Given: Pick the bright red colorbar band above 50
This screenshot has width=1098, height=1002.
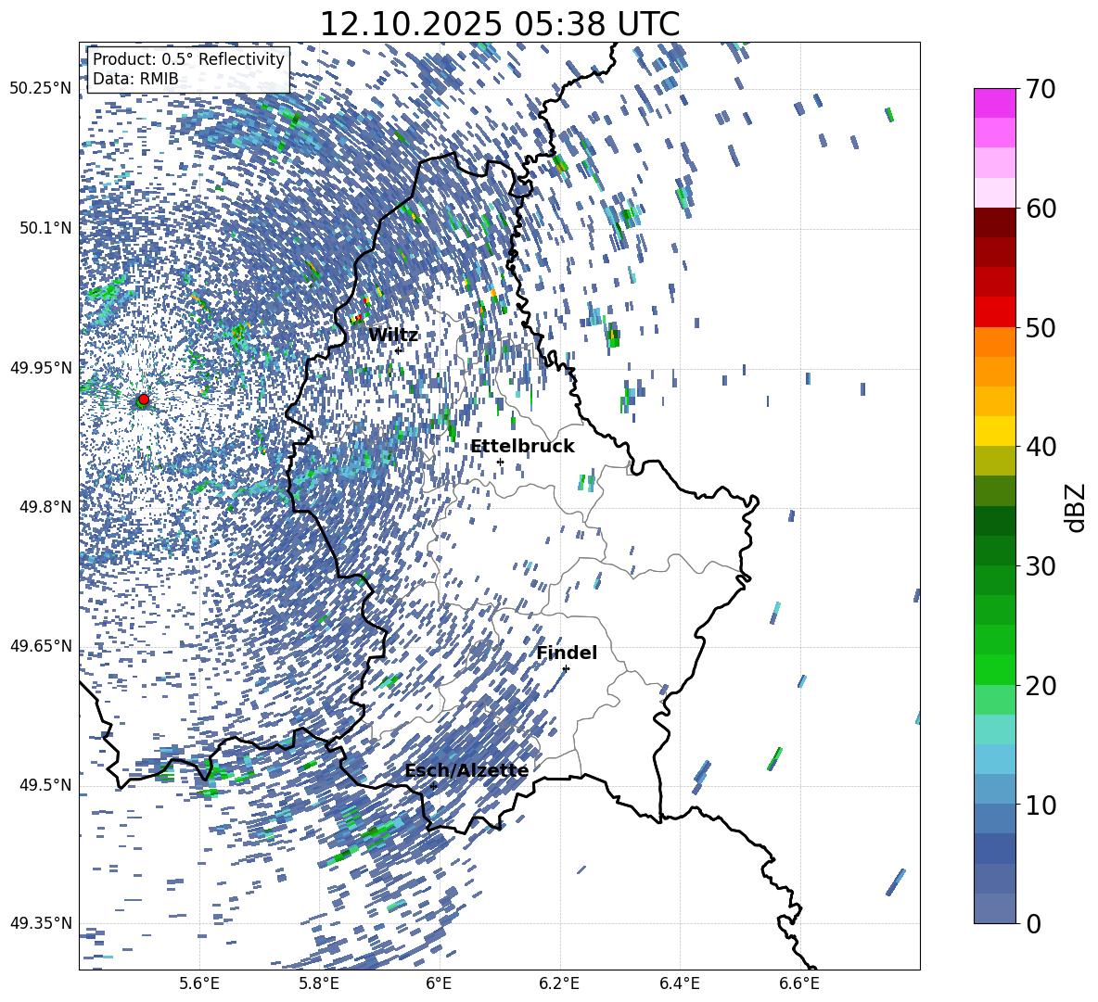Looking at the screenshot, I should (994, 312).
